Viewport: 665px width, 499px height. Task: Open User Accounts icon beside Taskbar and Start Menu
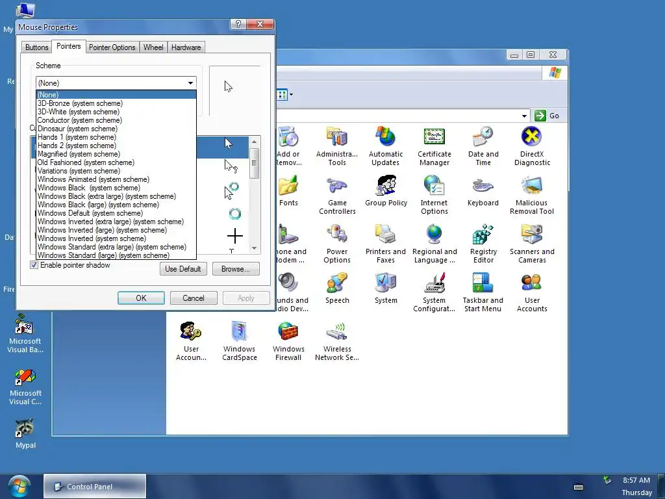tap(532, 292)
